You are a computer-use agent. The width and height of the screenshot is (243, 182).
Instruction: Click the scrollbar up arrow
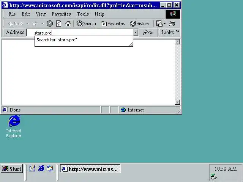click(x=177, y=42)
